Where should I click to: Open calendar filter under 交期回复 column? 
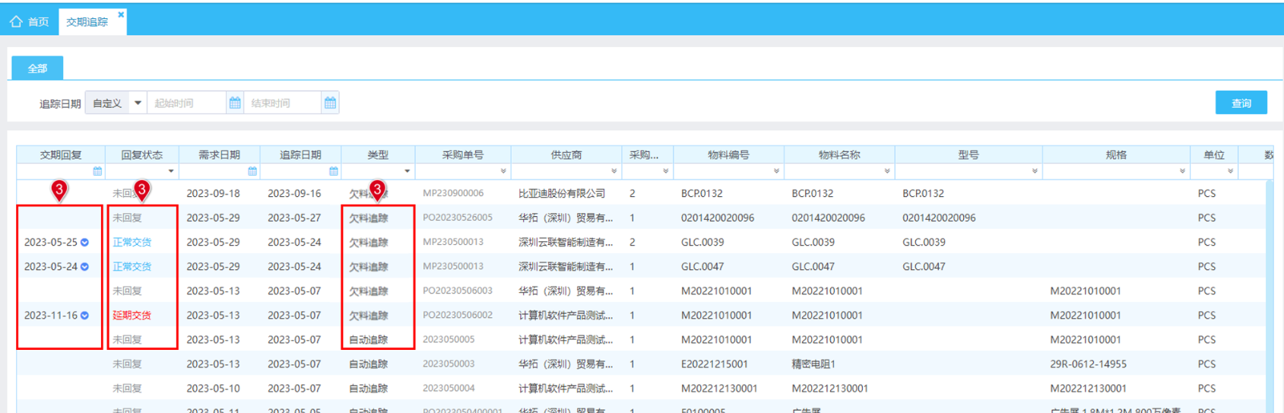click(97, 171)
